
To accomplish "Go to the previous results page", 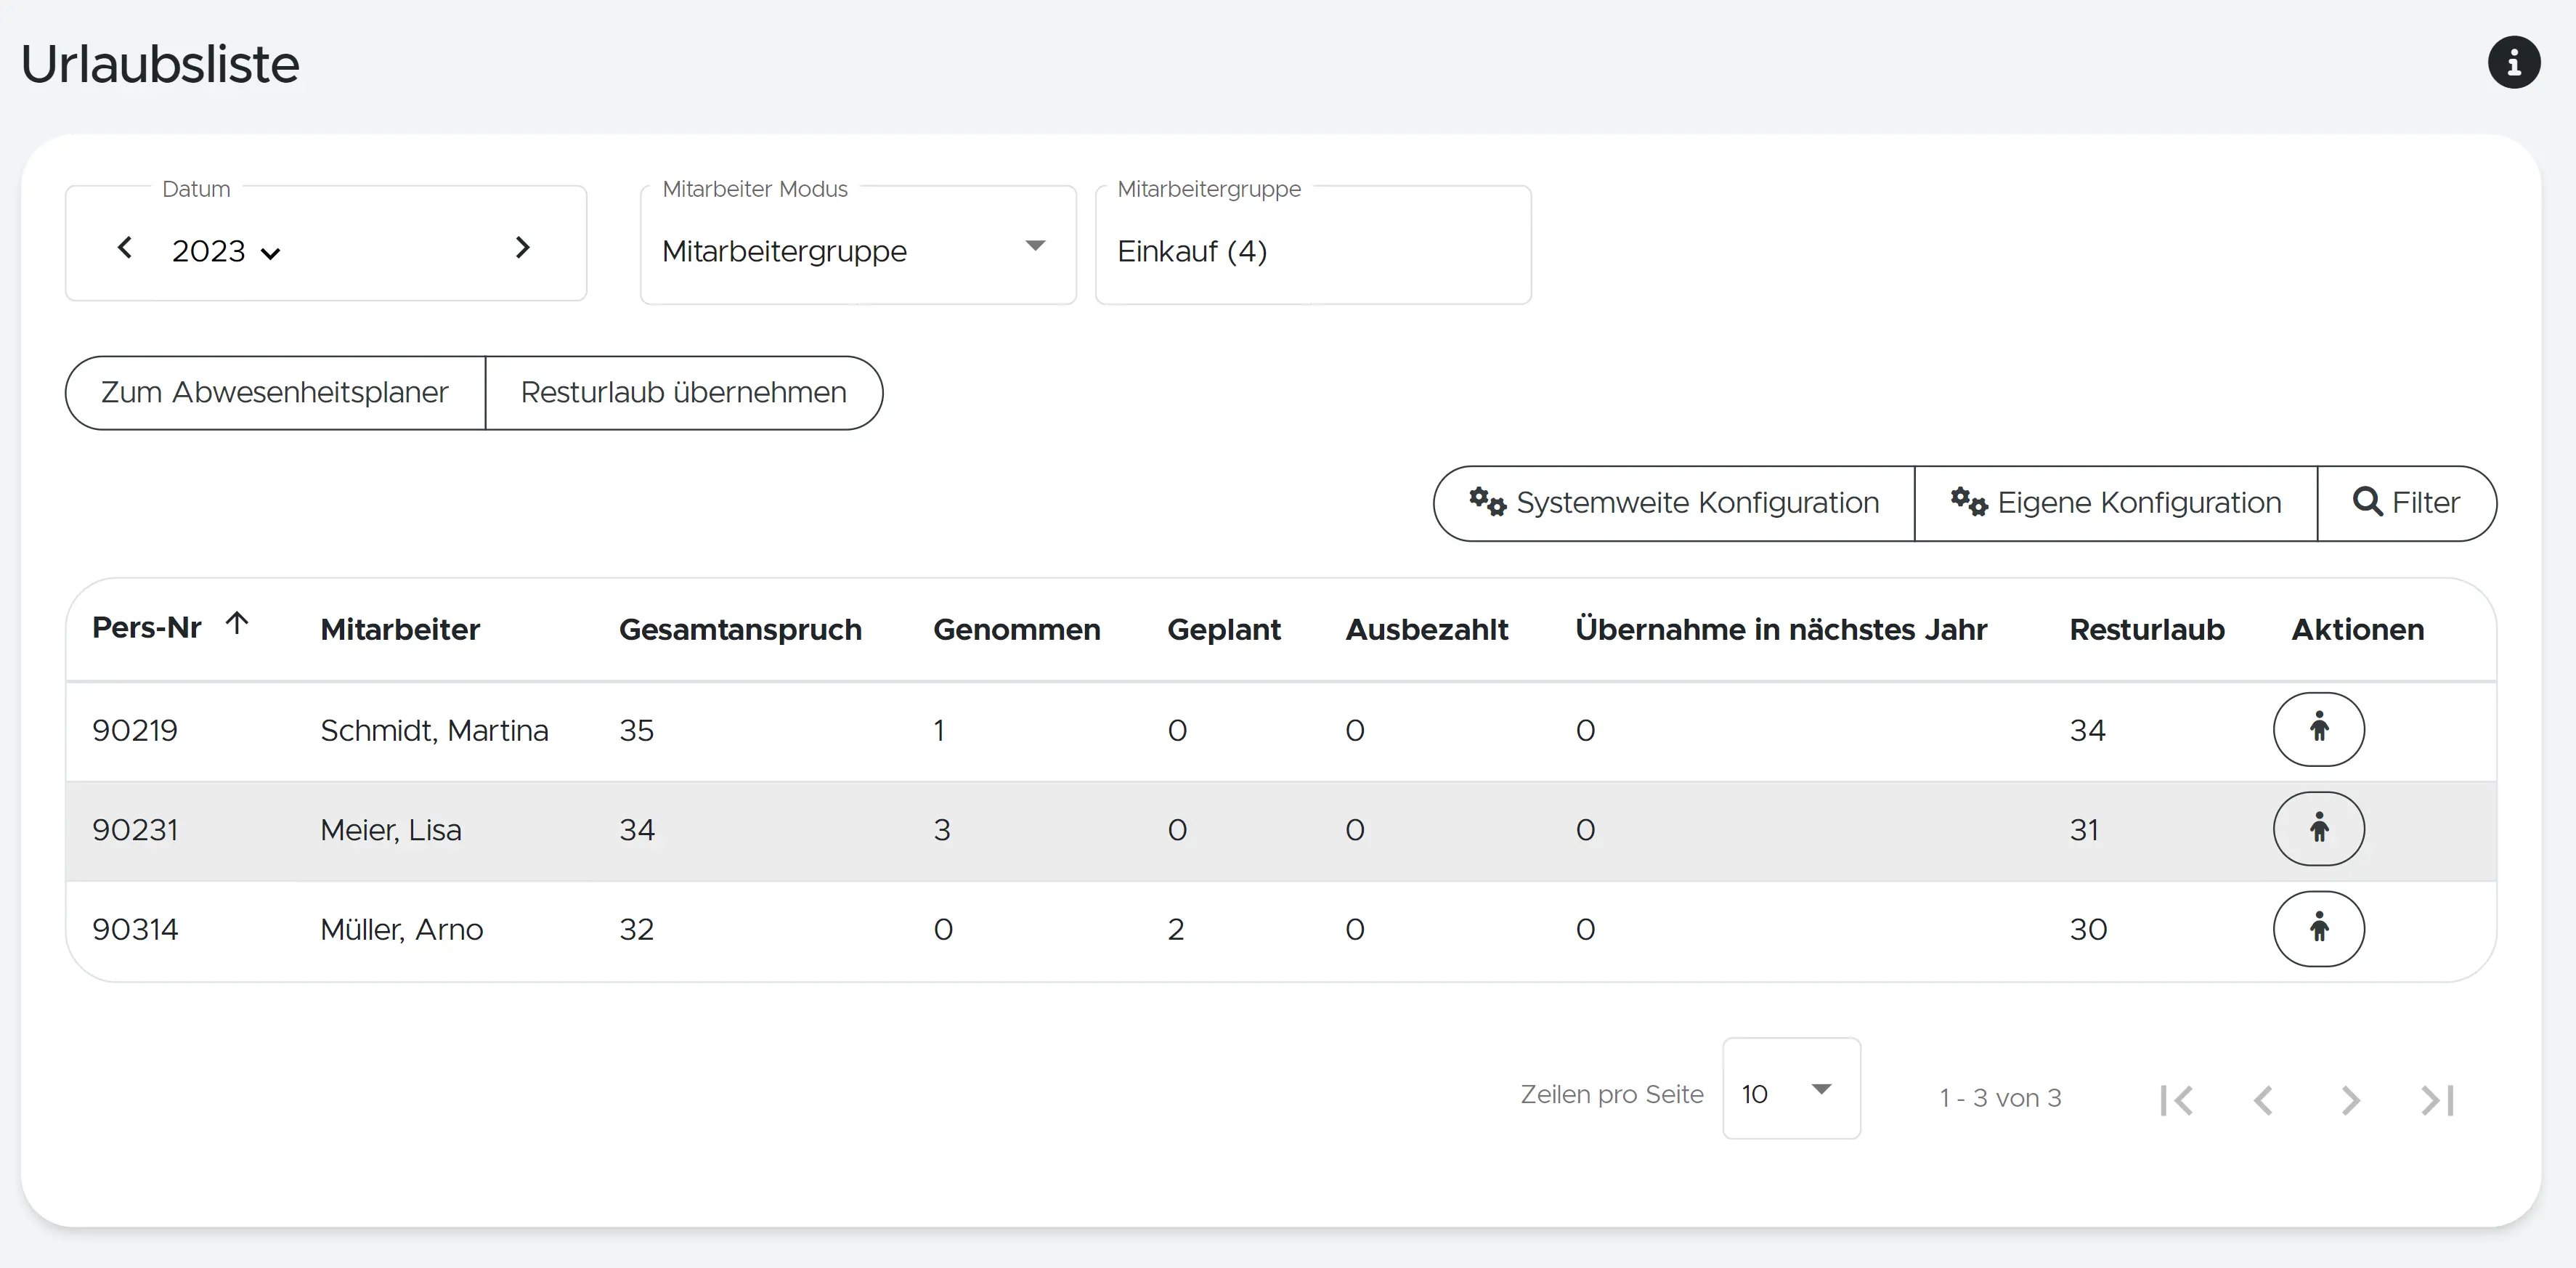I will point(2263,1100).
